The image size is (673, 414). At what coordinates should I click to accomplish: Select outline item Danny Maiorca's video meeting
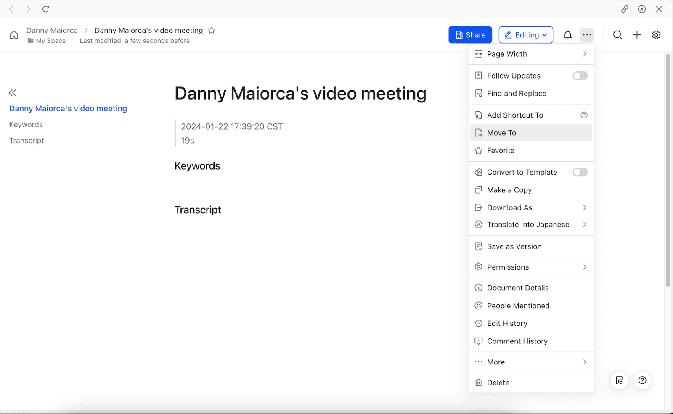68,108
